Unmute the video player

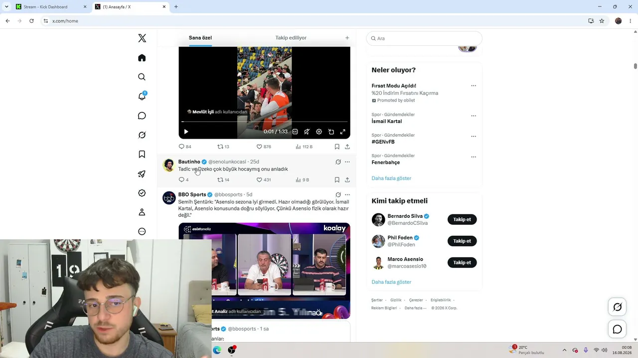pyautogui.click(x=307, y=132)
